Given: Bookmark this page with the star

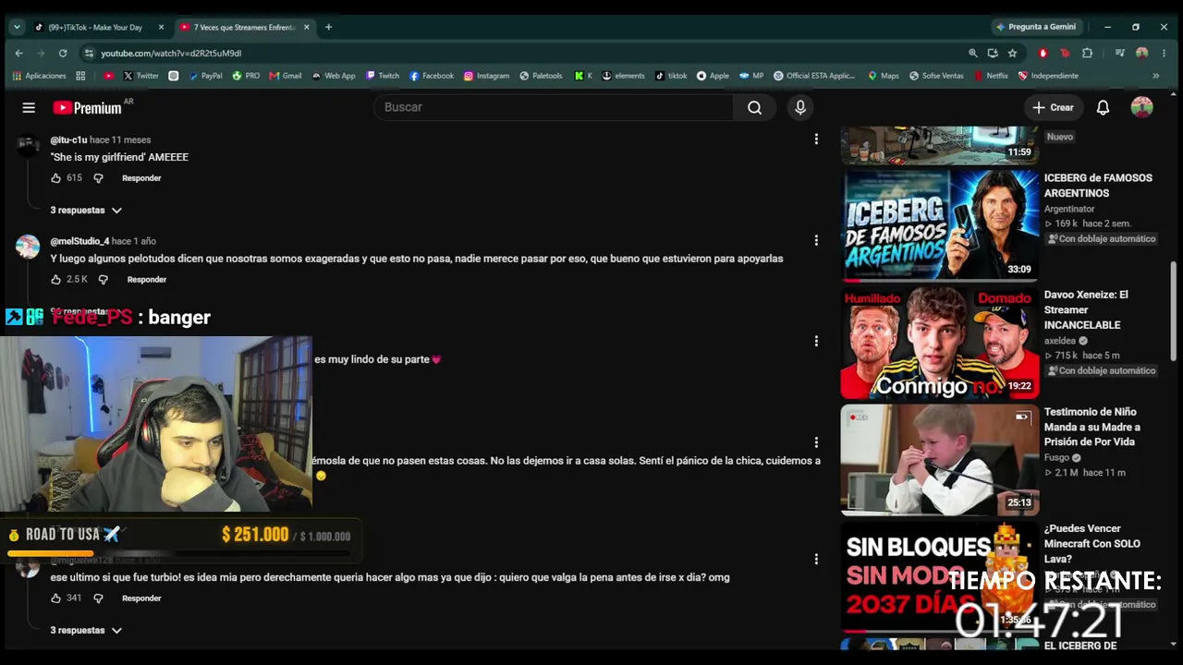Looking at the screenshot, I should (1012, 54).
